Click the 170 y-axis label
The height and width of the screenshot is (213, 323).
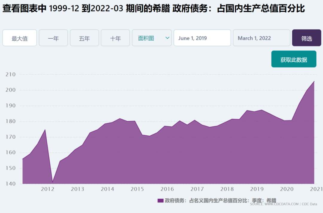[x=10, y=137]
